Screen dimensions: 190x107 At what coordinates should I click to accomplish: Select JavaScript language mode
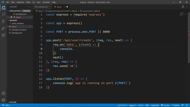click(x=155, y=105)
